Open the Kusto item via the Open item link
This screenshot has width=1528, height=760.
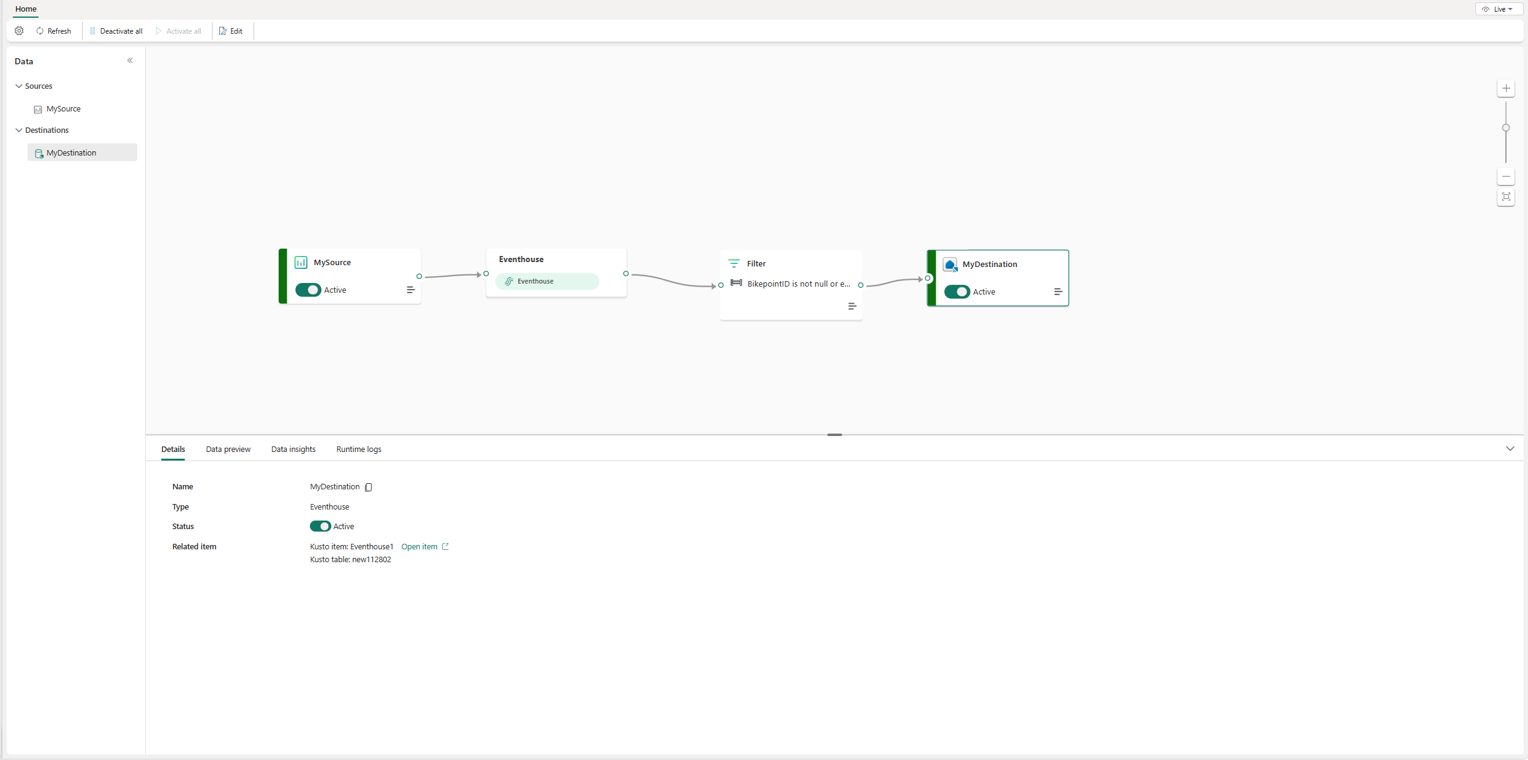[x=419, y=546]
